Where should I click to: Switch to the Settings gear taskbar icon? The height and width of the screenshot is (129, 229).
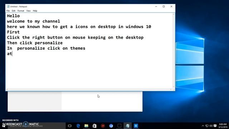(x=136, y=126)
